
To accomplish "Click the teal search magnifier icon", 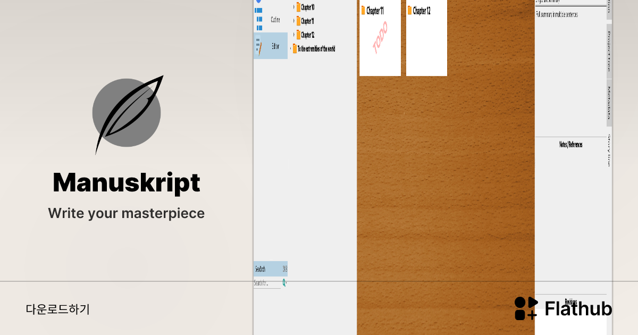I will (x=284, y=283).
